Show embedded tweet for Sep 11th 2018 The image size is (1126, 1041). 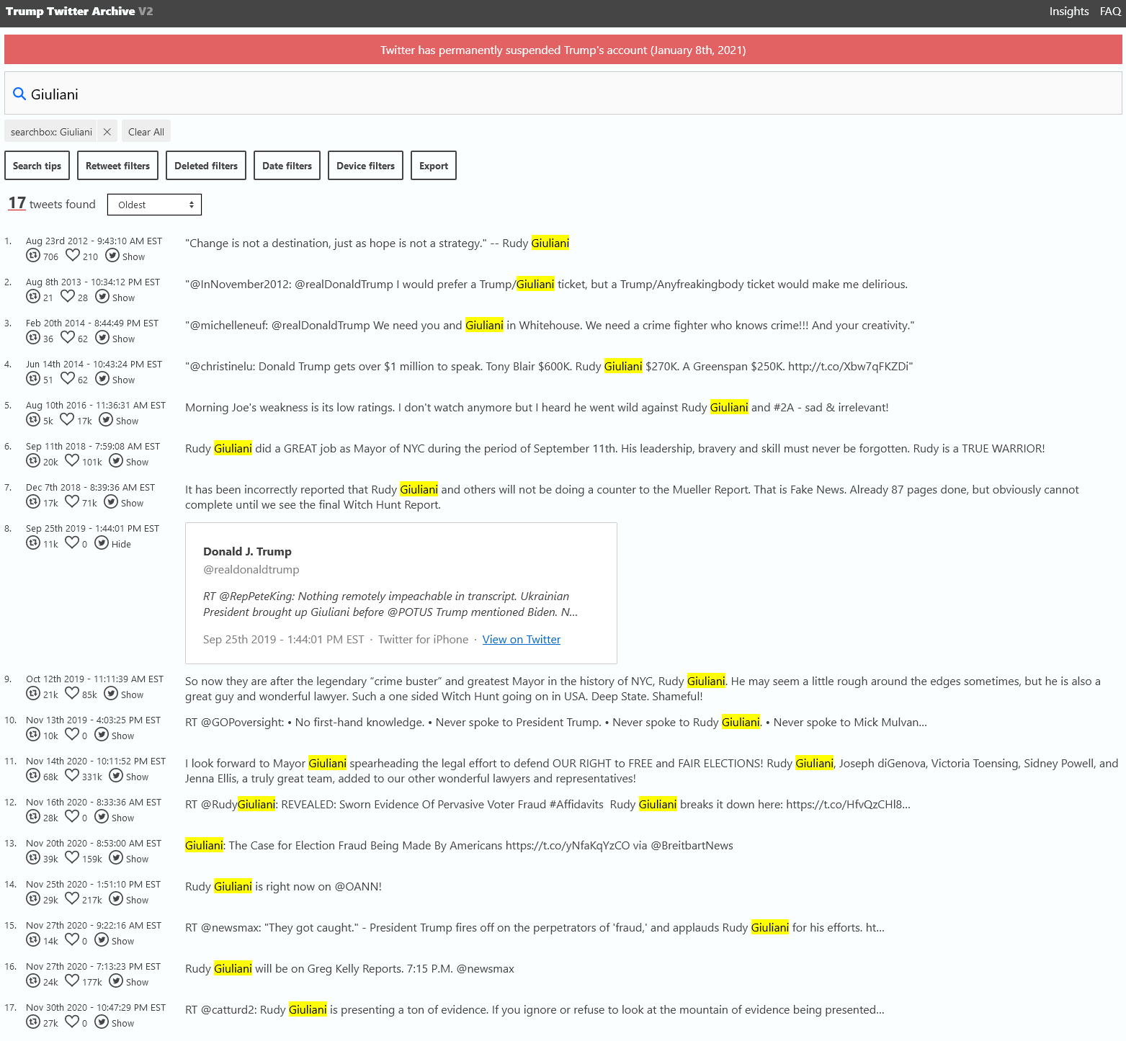pos(137,462)
